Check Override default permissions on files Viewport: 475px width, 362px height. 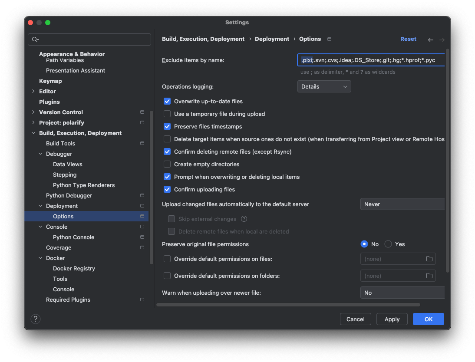pyautogui.click(x=167, y=259)
